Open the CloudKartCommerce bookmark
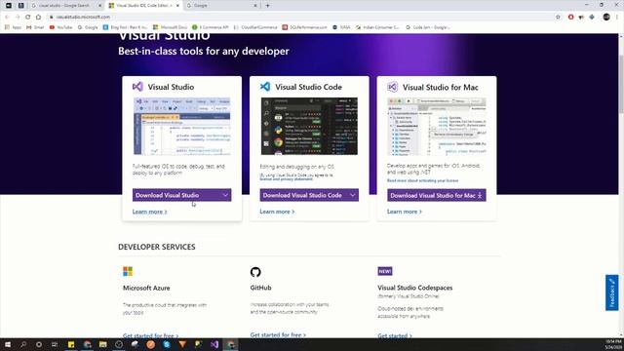Image resolution: width=624 pixels, height=351 pixels. pos(255,27)
